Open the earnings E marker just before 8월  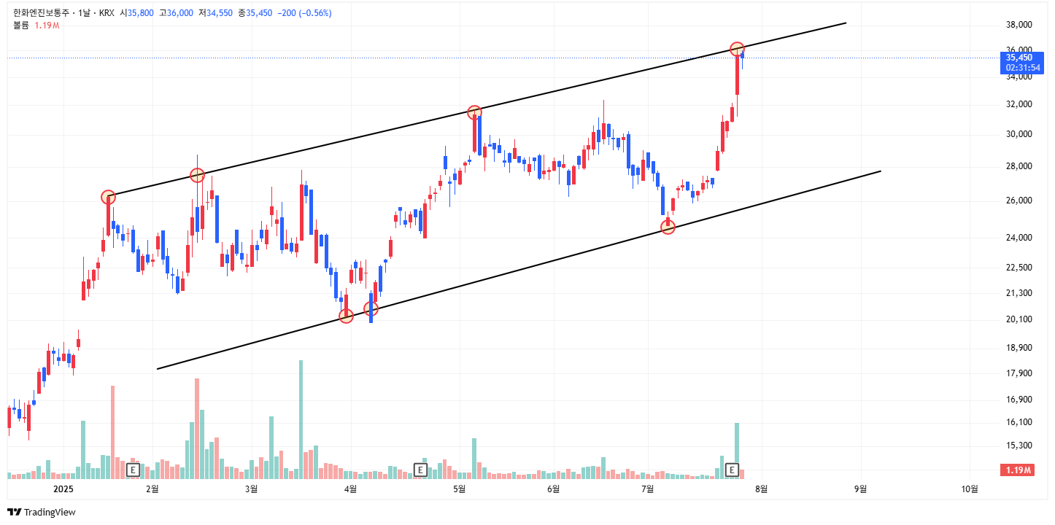(x=733, y=470)
